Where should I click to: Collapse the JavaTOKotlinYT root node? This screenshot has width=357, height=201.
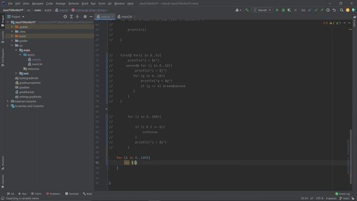pyautogui.click(x=8, y=22)
